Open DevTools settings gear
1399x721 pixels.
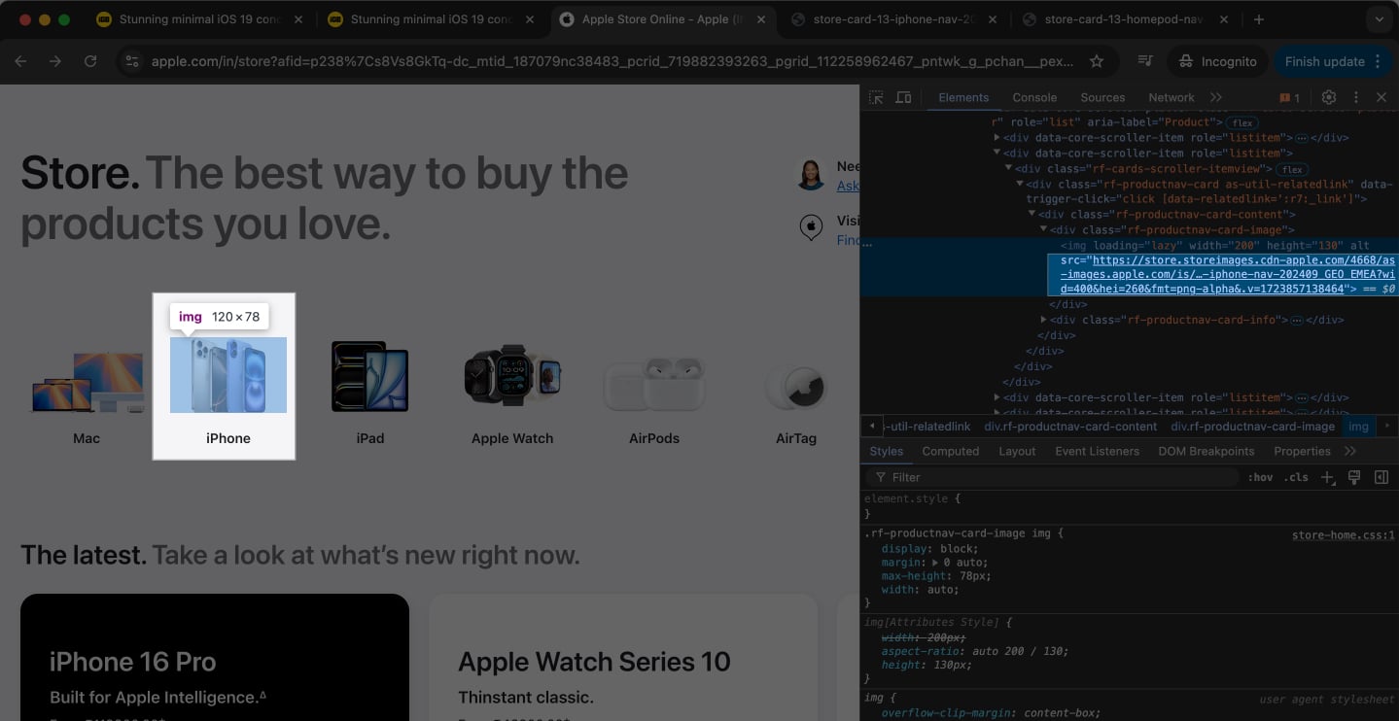1329,97
